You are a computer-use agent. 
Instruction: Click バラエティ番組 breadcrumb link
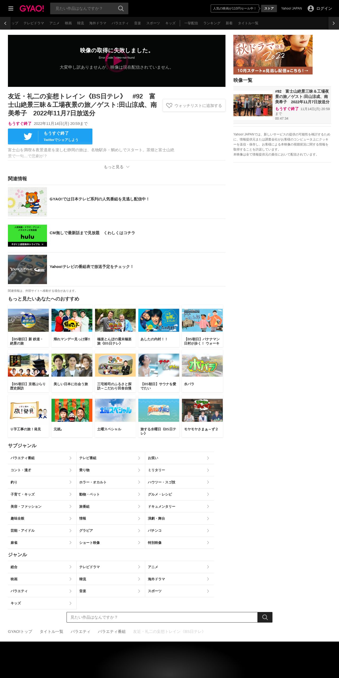112,632
